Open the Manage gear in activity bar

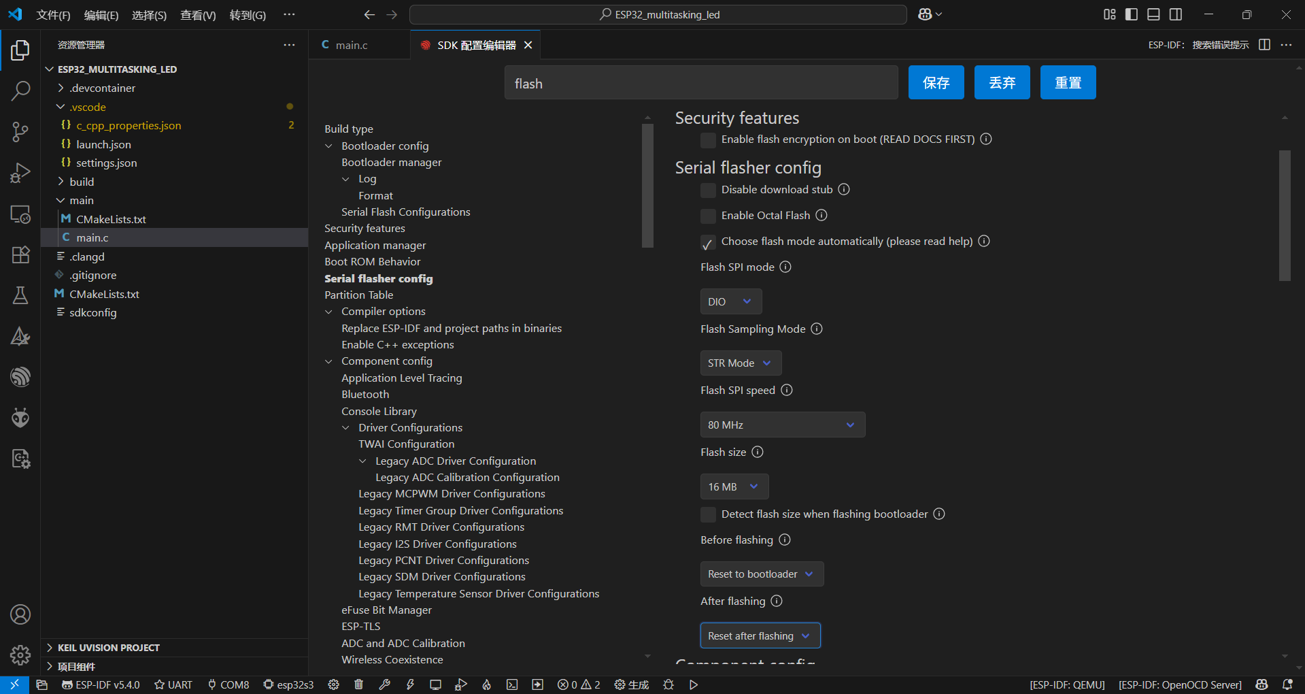(x=20, y=655)
